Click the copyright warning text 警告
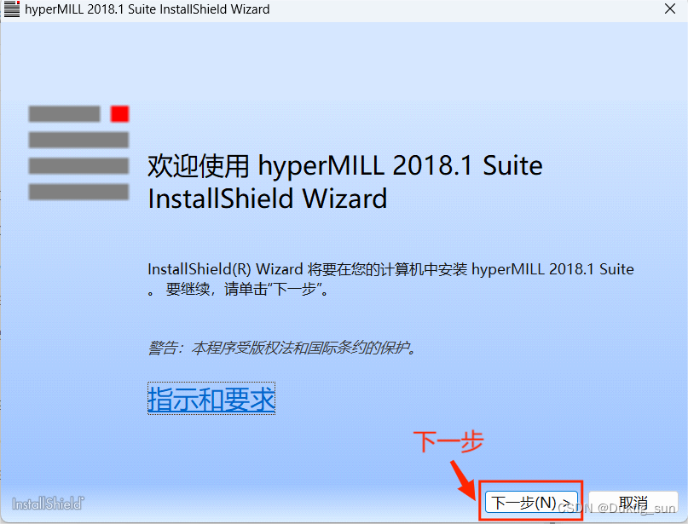This screenshot has width=688, height=524. tap(281, 348)
